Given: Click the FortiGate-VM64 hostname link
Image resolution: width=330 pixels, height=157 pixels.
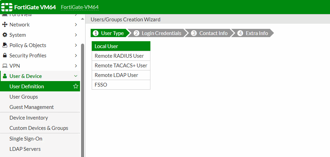Looking at the screenshot, I should coord(80,7).
